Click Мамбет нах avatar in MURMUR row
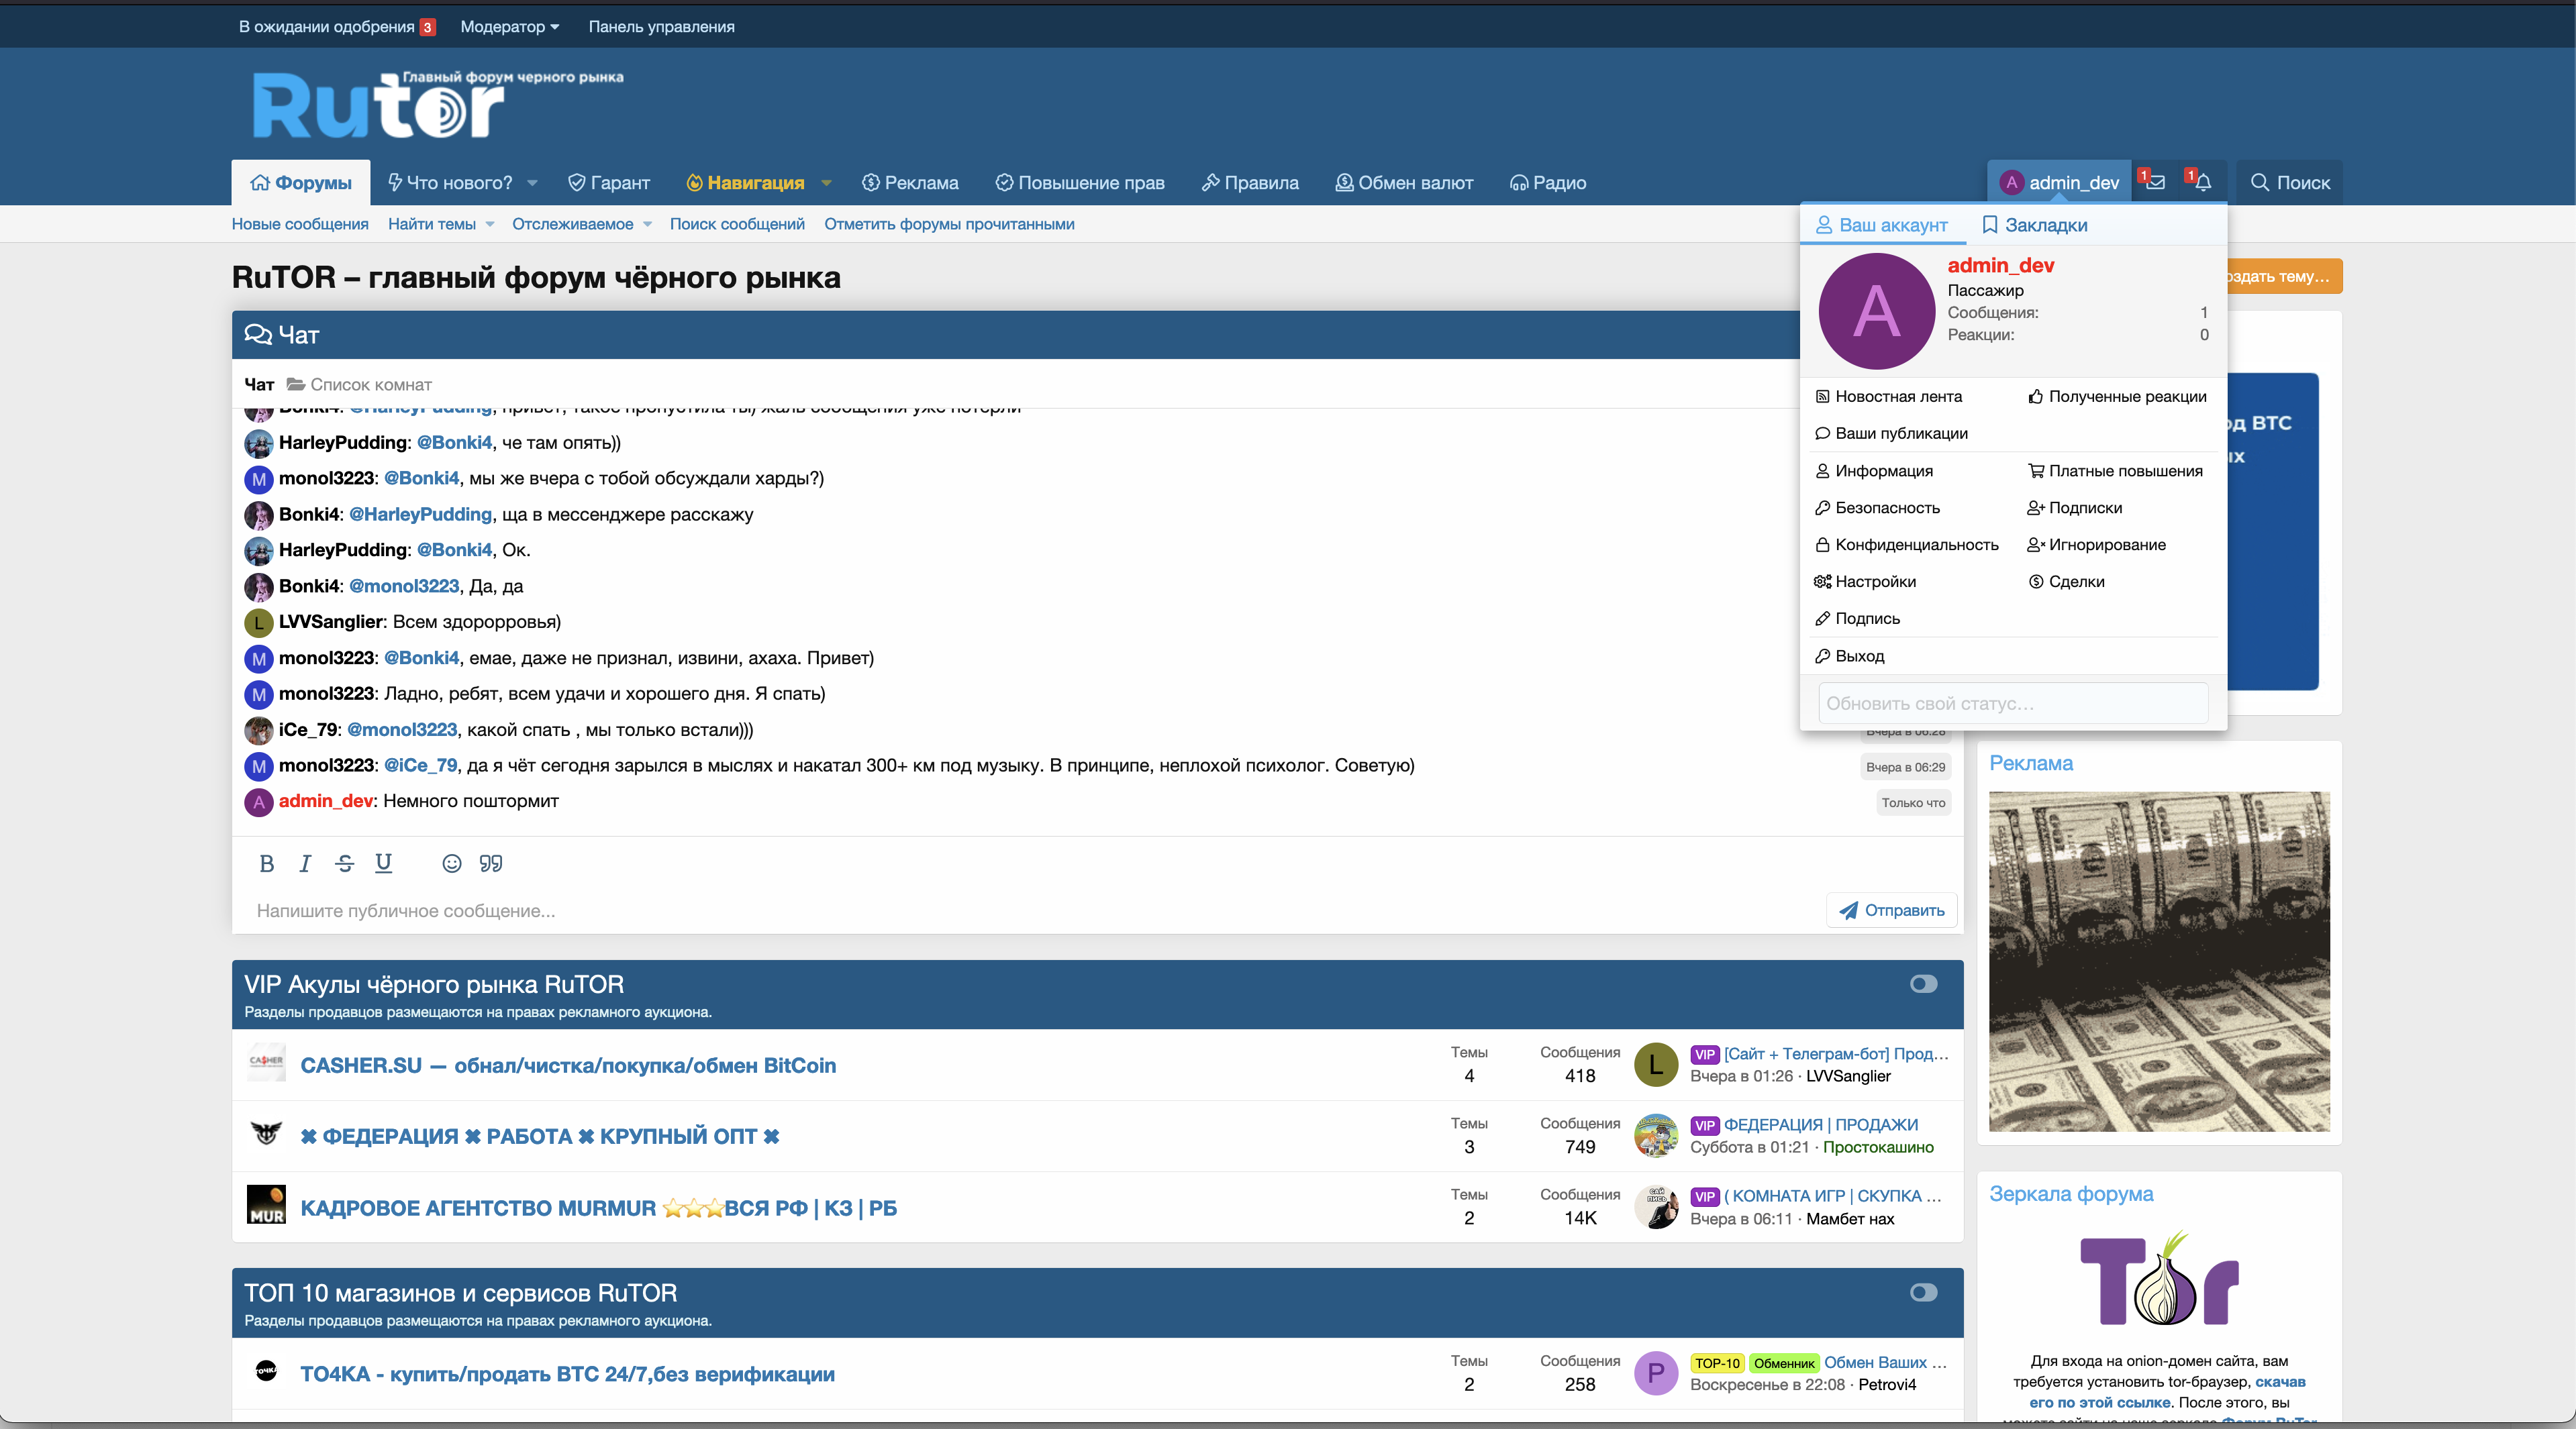 tap(1656, 1206)
